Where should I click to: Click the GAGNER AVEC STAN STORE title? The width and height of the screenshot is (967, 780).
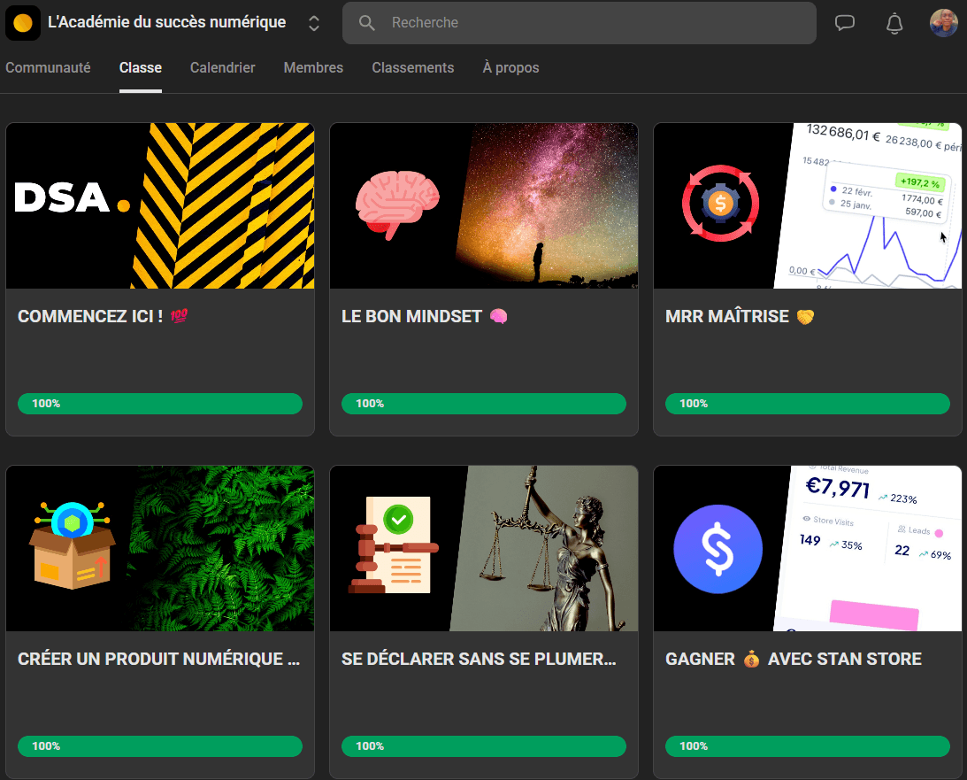pos(793,660)
